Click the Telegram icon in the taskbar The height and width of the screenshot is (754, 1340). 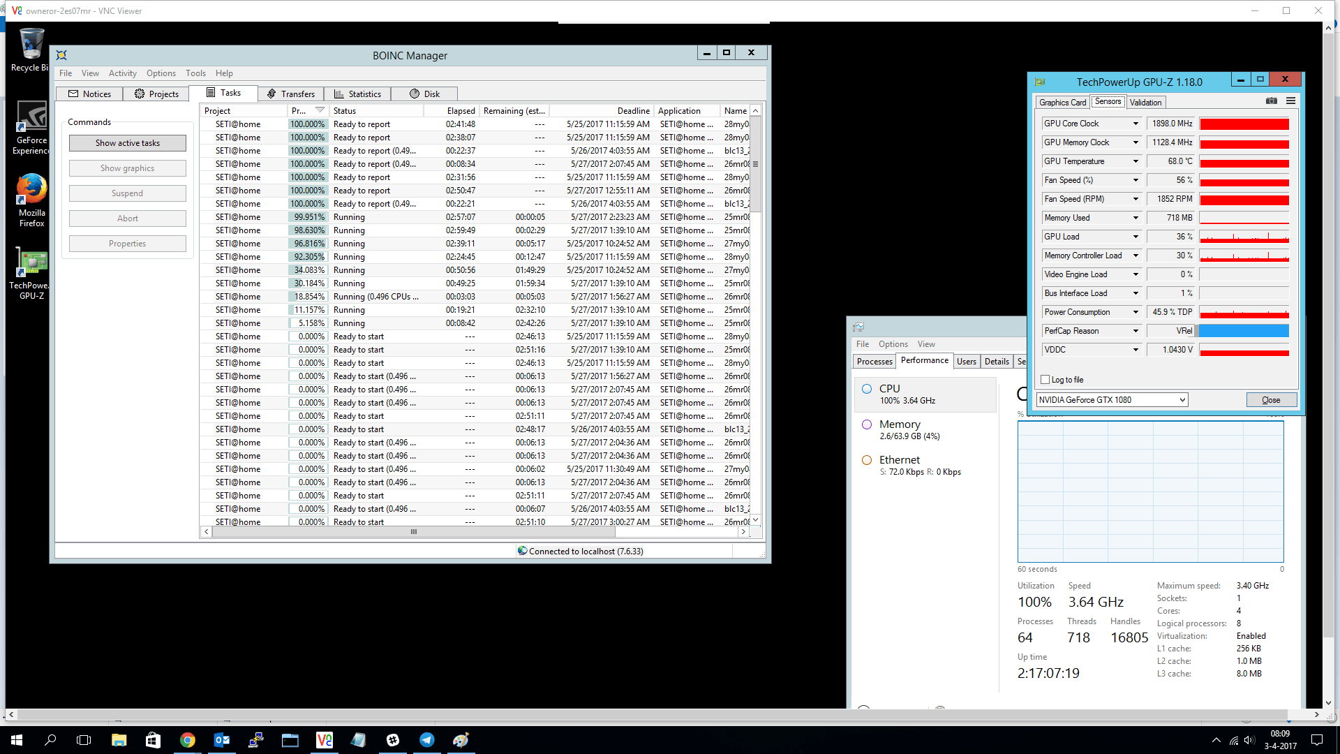coord(426,740)
